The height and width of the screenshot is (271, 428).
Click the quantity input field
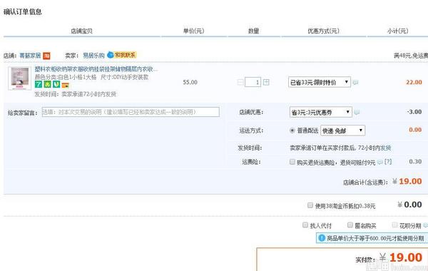253,82
